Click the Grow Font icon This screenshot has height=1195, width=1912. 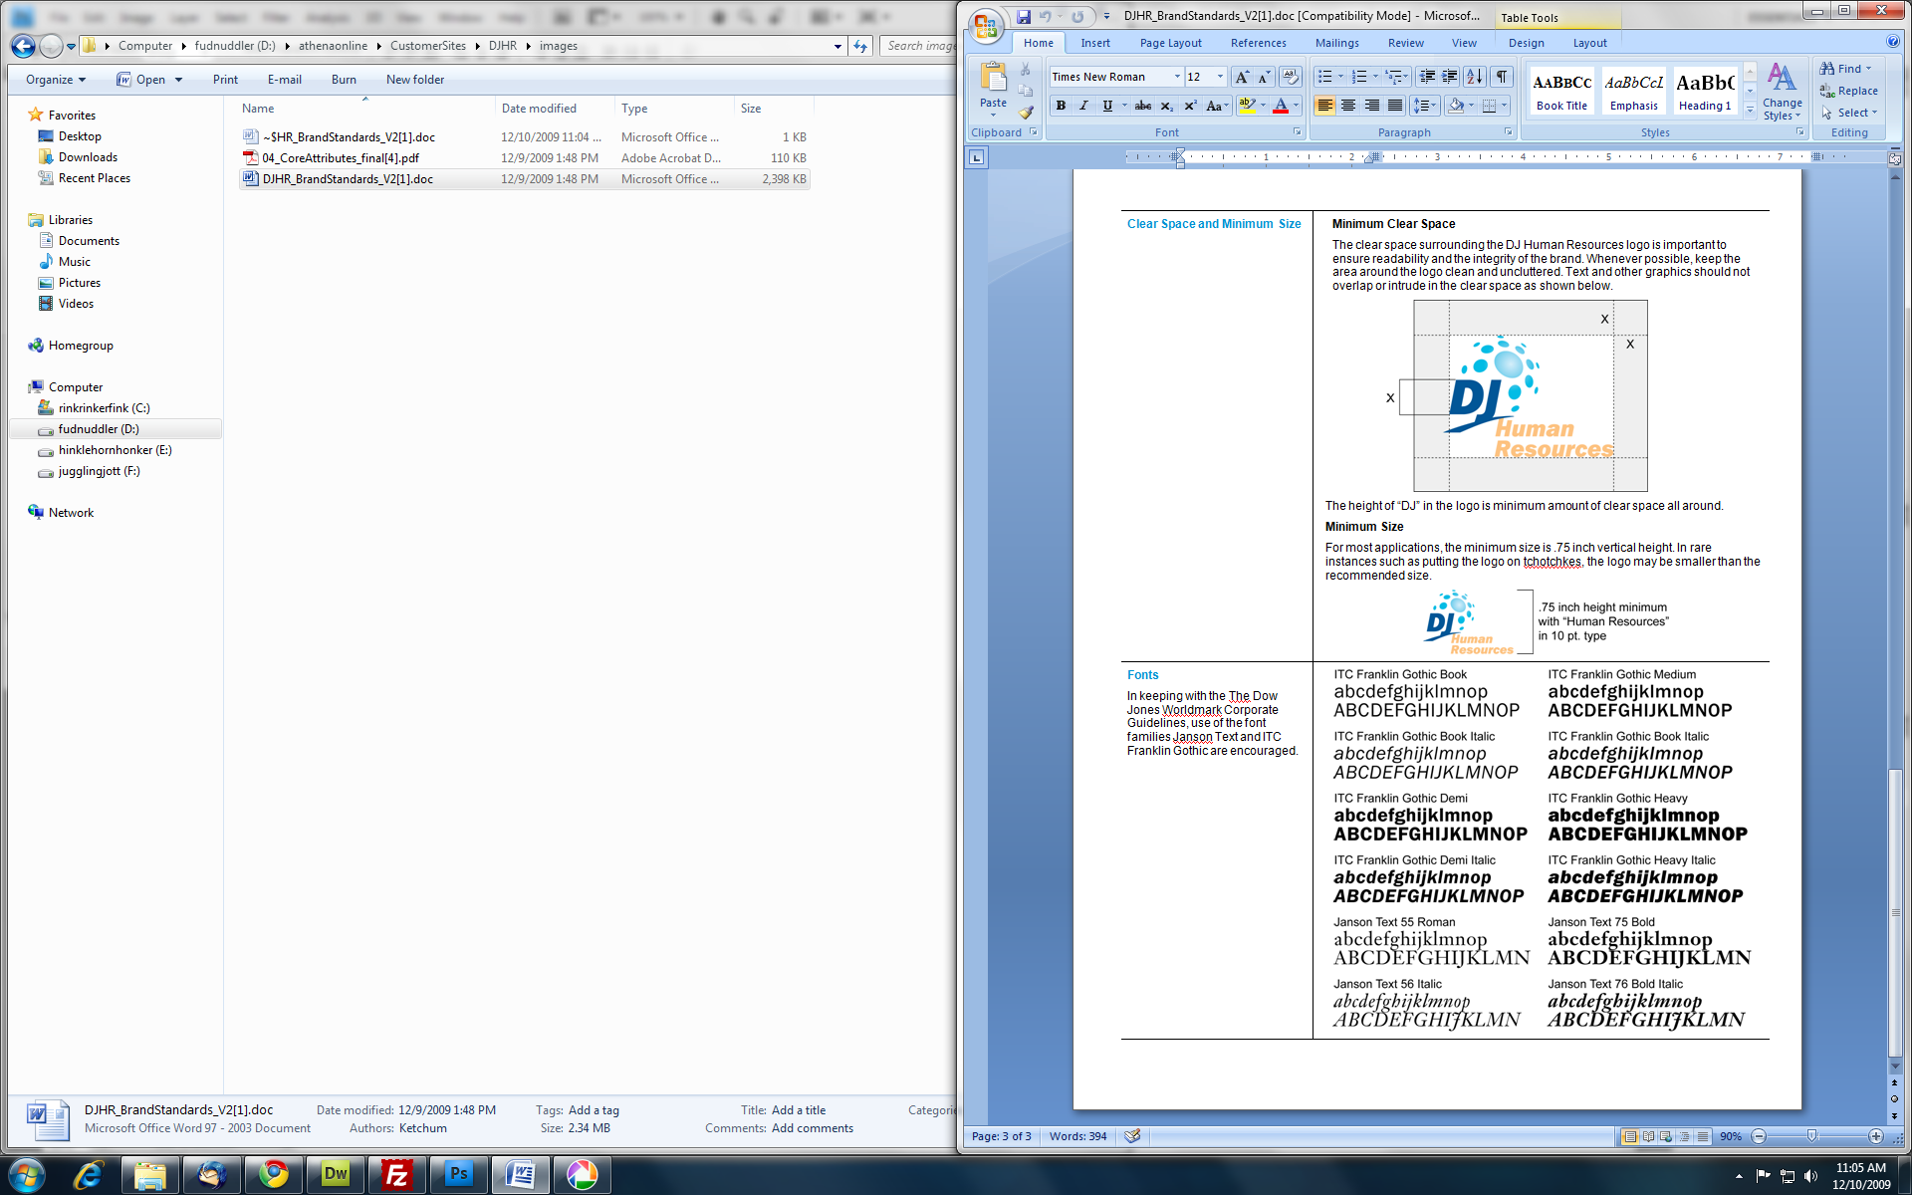coord(1241,77)
